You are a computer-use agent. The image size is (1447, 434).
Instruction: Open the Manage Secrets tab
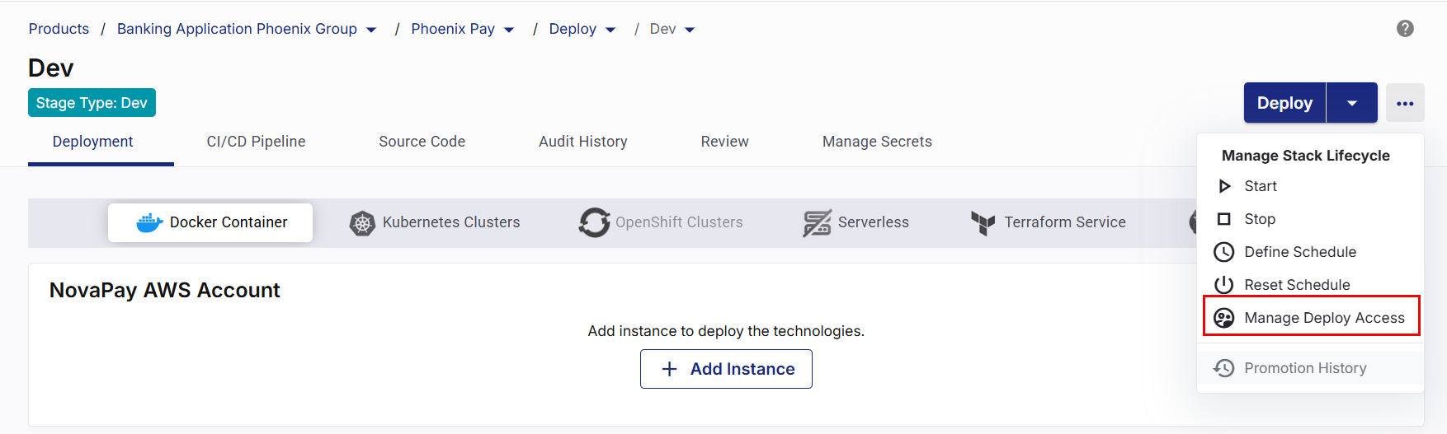click(877, 142)
